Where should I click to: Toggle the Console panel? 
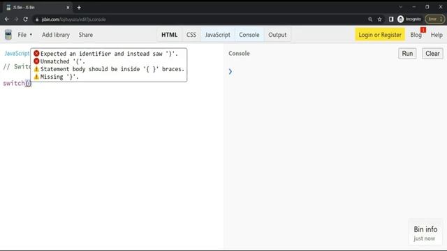(249, 35)
